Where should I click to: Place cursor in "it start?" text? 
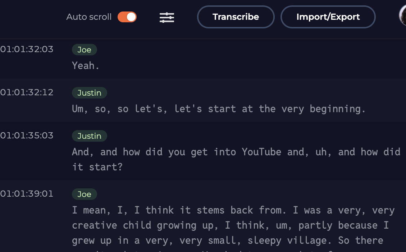click(x=97, y=167)
